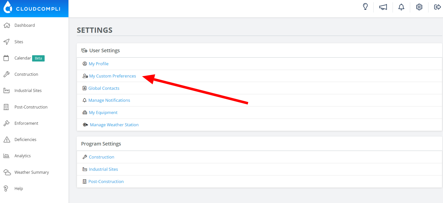Go to Dashboard in the sidebar
443x203 pixels.
[25, 25]
